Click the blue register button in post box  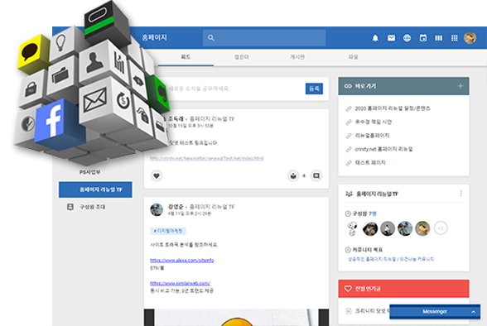[314, 89]
